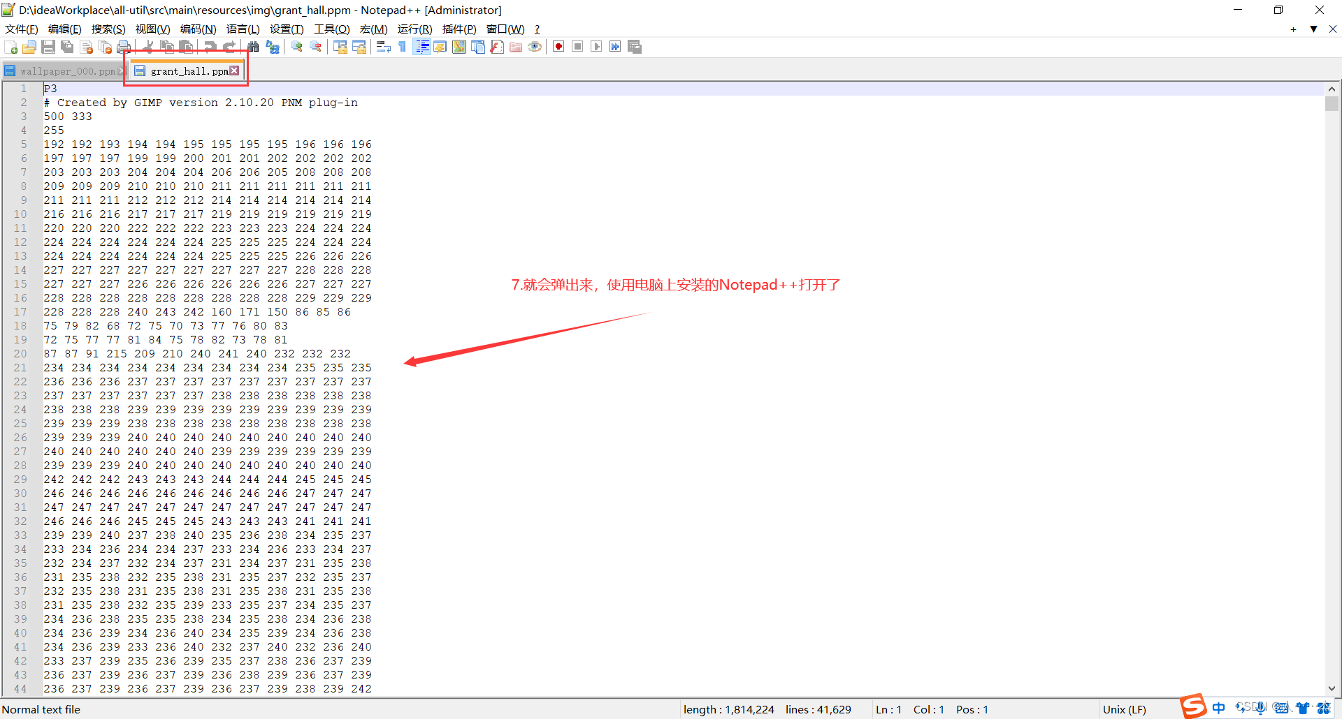
Task: Open the 搜索(S) menu
Action: coord(108,29)
